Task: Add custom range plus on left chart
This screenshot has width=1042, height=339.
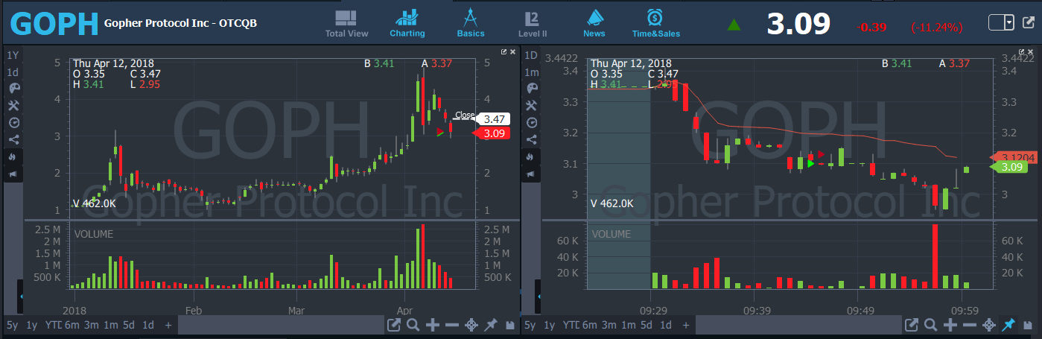Action: (x=168, y=326)
